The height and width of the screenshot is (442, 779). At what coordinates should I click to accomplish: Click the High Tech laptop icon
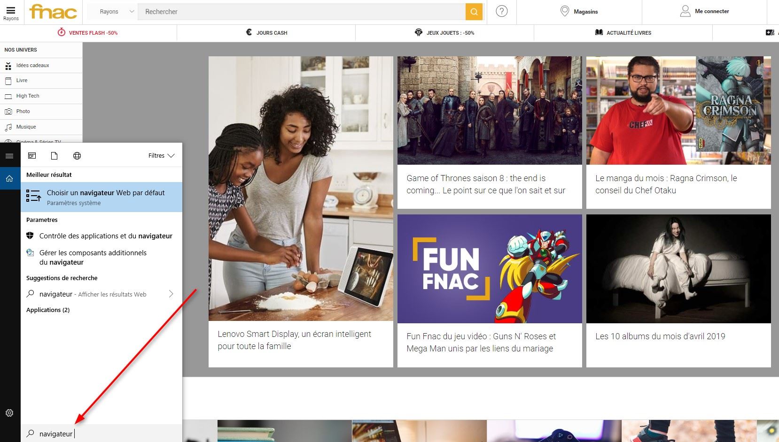(x=8, y=96)
